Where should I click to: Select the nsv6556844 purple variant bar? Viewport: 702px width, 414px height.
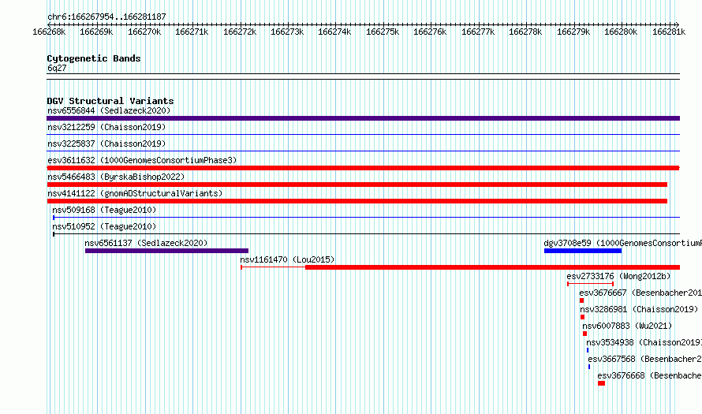tap(363, 118)
